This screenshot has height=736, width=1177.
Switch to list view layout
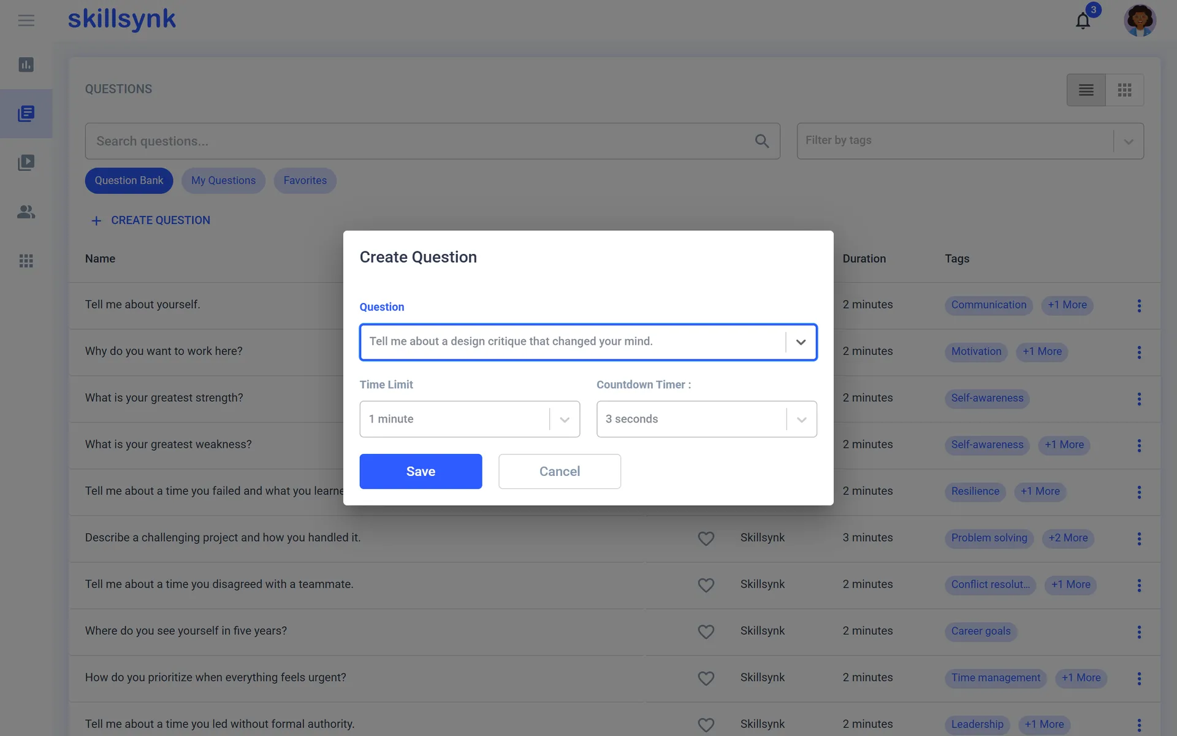click(x=1086, y=90)
